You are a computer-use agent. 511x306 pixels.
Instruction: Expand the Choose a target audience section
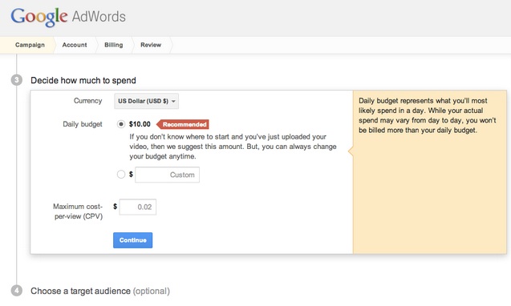100,291
